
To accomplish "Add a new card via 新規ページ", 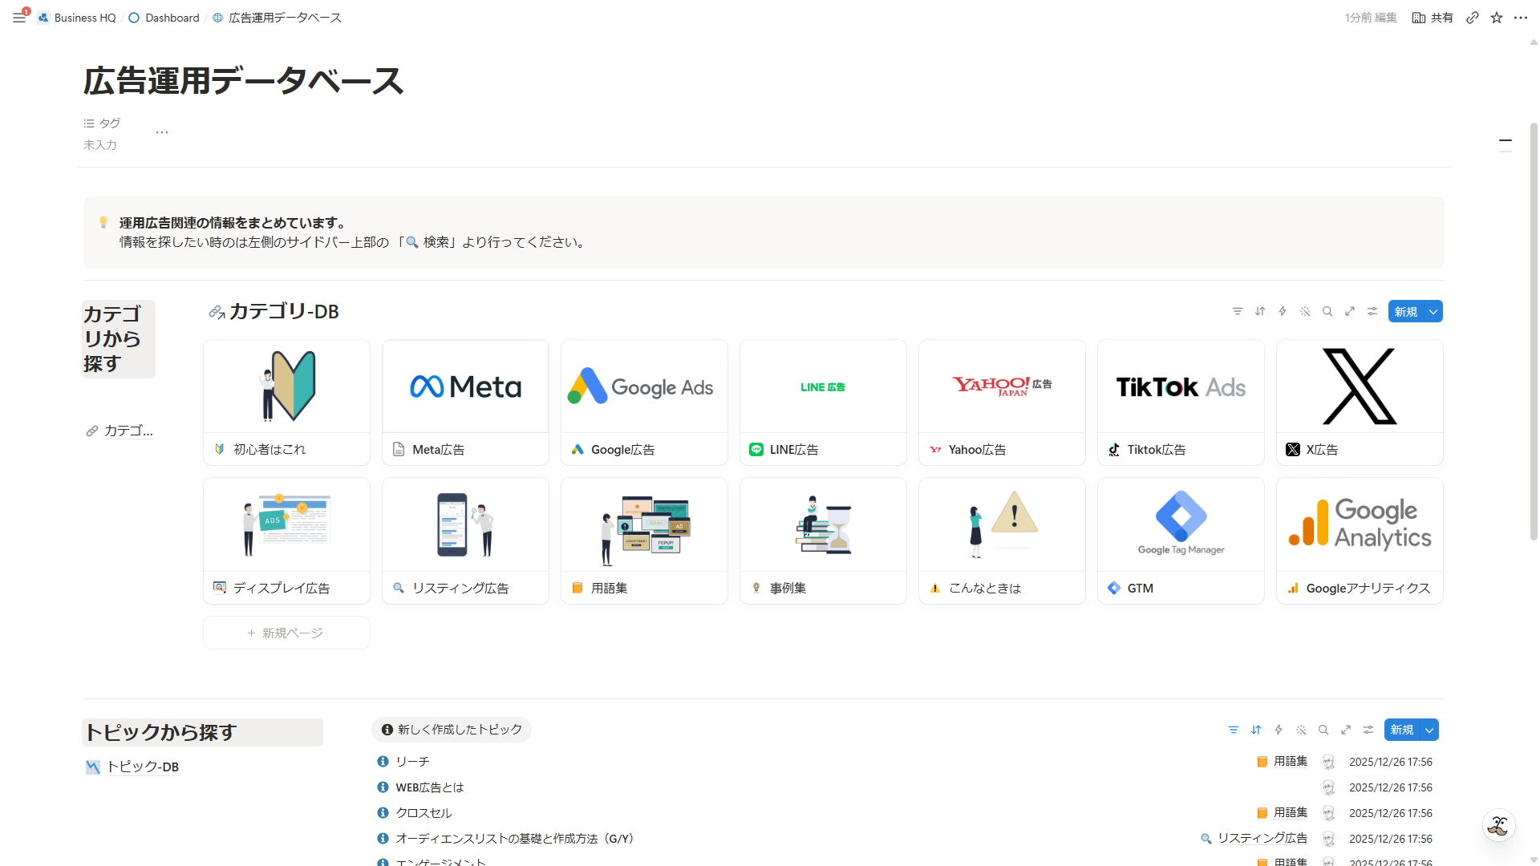I will click(286, 633).
